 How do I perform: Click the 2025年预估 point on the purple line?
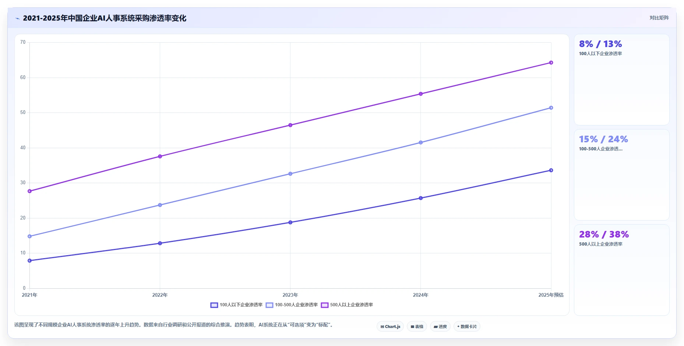pos(551,63)
